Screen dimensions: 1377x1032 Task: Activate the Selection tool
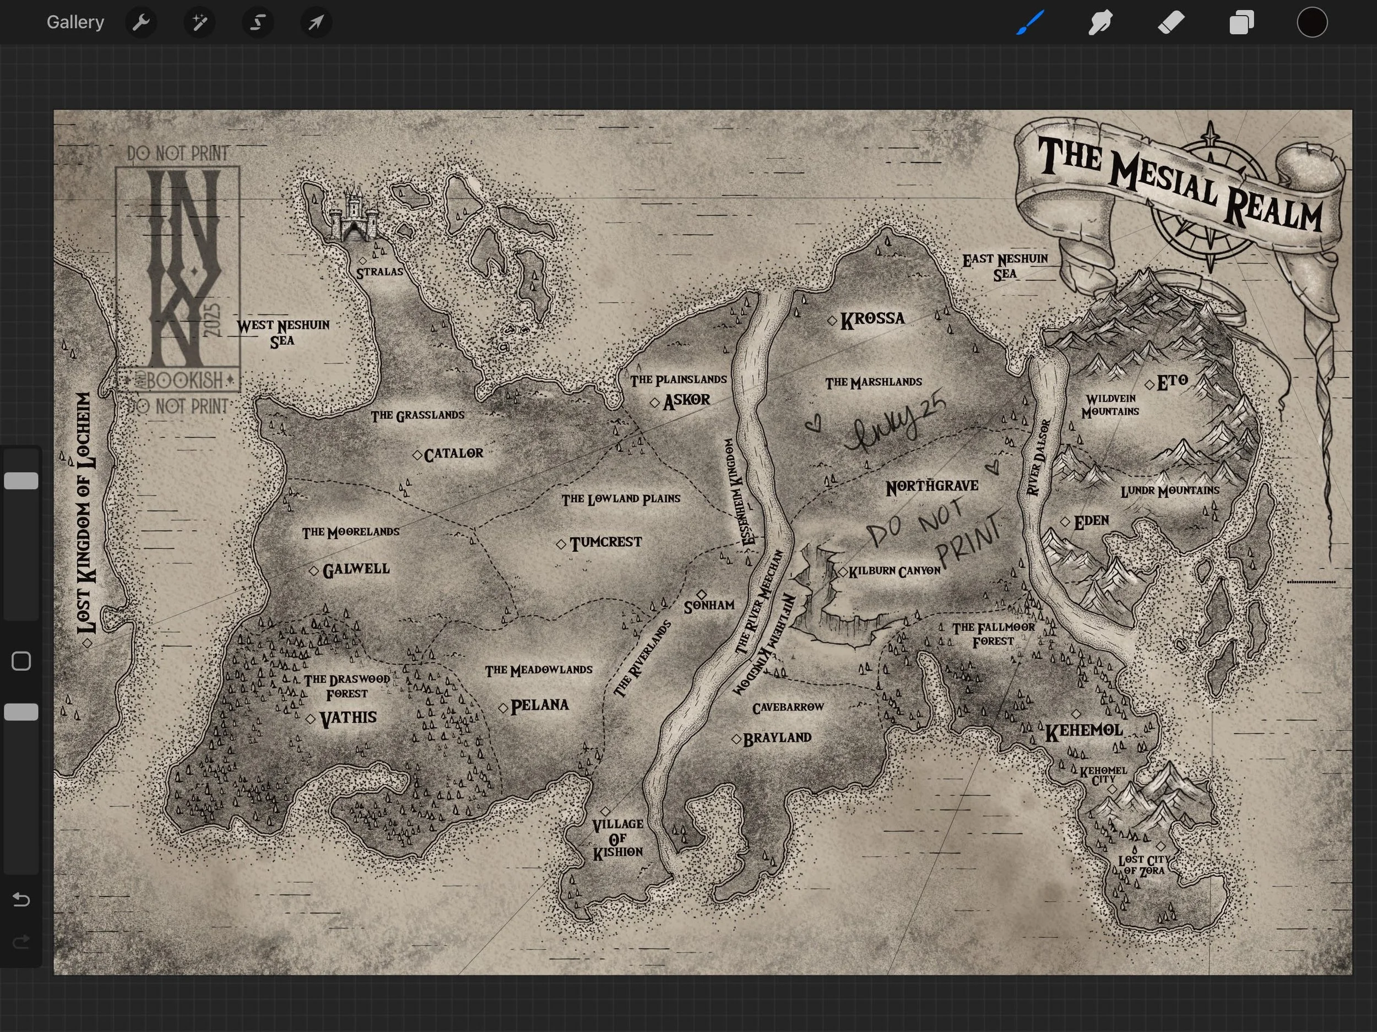point(258,22)
